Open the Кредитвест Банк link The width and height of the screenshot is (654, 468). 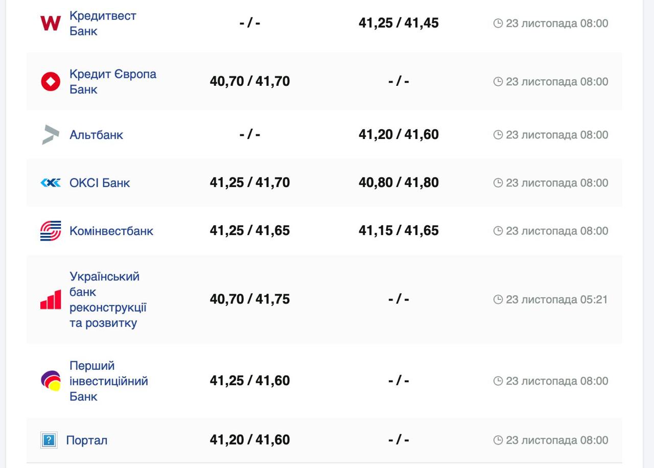[103, 23]
